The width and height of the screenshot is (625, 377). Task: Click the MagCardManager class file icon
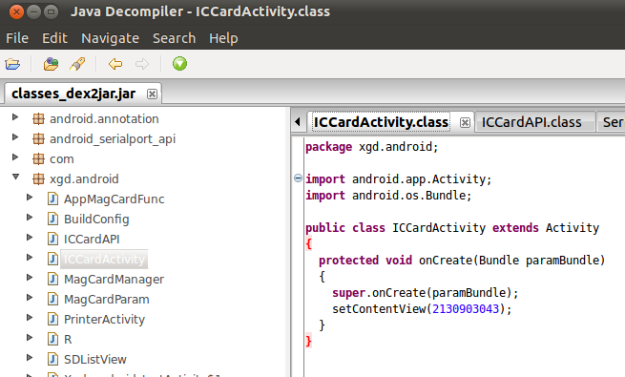[52, 279]
